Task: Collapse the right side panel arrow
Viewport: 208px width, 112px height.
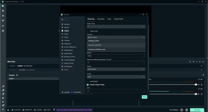Action: pyautogui.click(x=207, y=58)
